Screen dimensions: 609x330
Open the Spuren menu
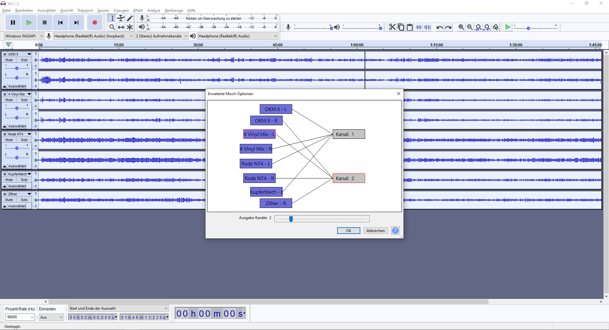[x=103, y=10]
